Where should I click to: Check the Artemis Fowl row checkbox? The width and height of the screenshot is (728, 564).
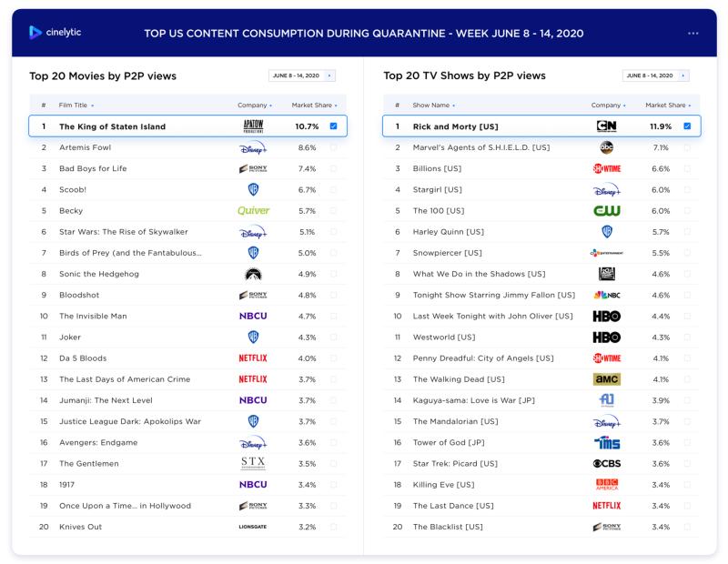[x=333, y=147]
